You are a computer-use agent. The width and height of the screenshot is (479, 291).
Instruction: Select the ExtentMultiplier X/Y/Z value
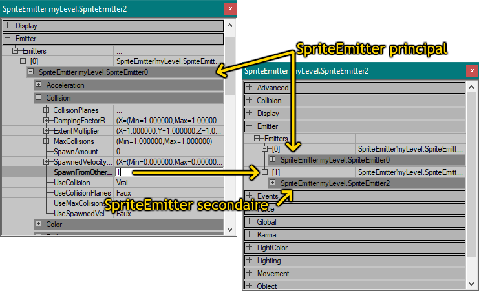[x=169, y=131]
